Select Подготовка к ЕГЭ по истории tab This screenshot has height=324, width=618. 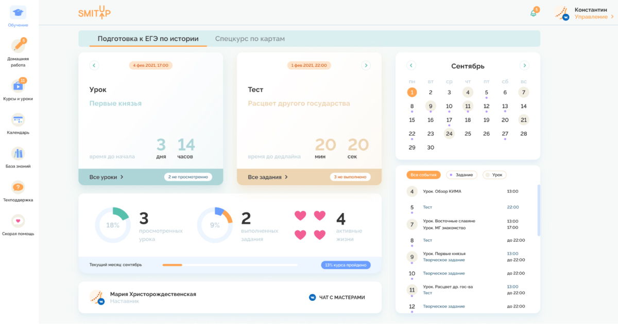click(x=148, y=39)
